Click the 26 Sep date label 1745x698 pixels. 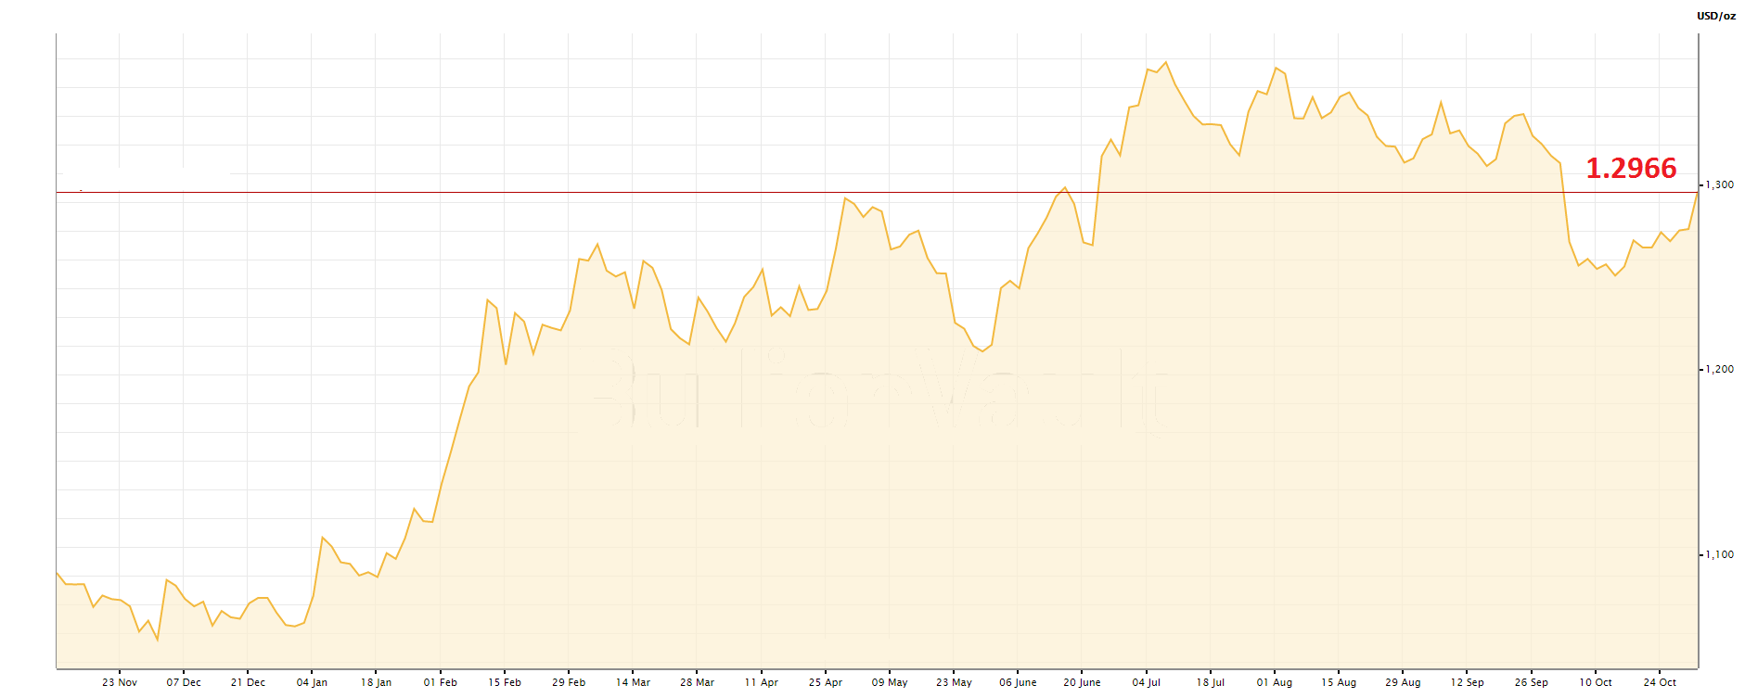pos(1531,682)
